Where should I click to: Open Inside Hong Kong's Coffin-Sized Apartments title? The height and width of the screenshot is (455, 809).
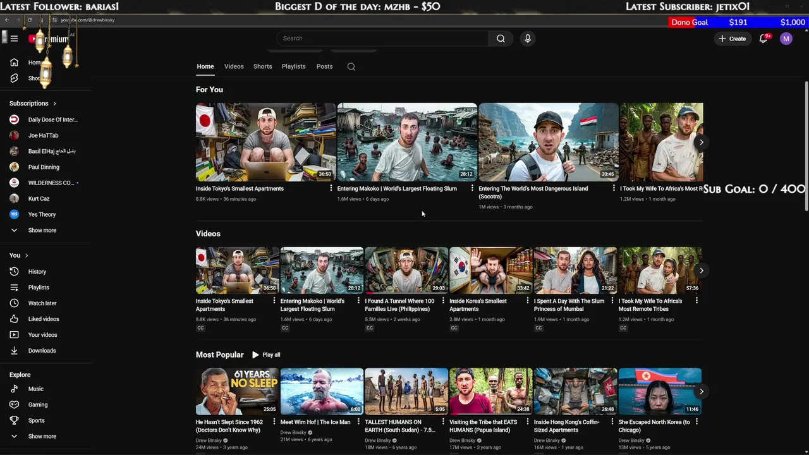click(x=567, y=426)
